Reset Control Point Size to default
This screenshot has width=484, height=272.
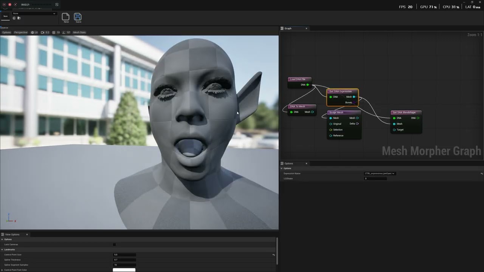[x=274, y=255]
